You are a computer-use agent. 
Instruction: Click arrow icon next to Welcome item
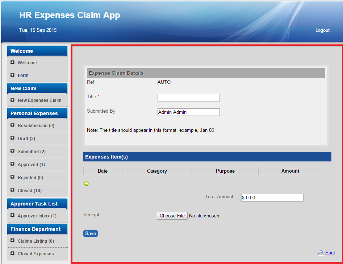point(13,62)
